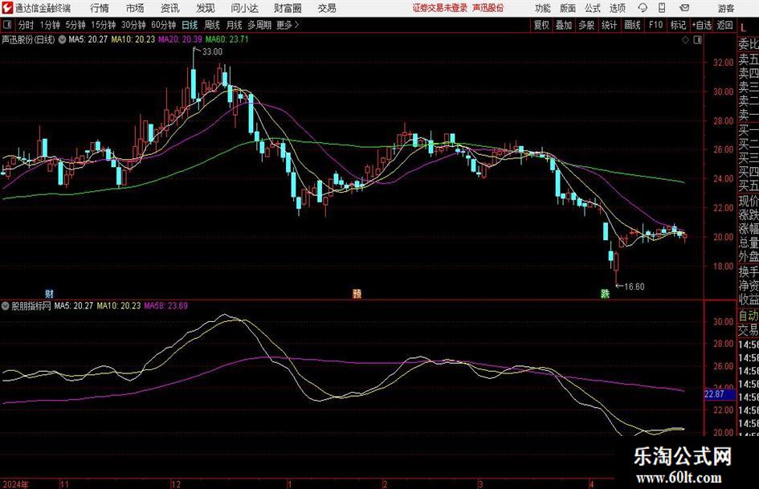759x489 pixels.
Task: Click the red 声迅股份 stock name in title bar
Action: (x=488, y=8)
